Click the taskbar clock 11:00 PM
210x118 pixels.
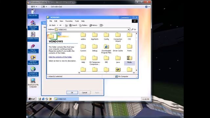click(x=146, y=99)
